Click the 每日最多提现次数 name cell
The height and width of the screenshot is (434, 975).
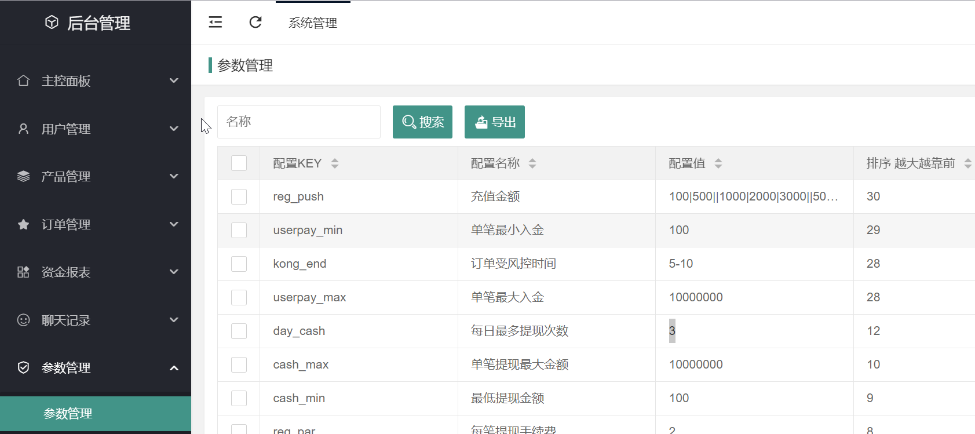557,331
